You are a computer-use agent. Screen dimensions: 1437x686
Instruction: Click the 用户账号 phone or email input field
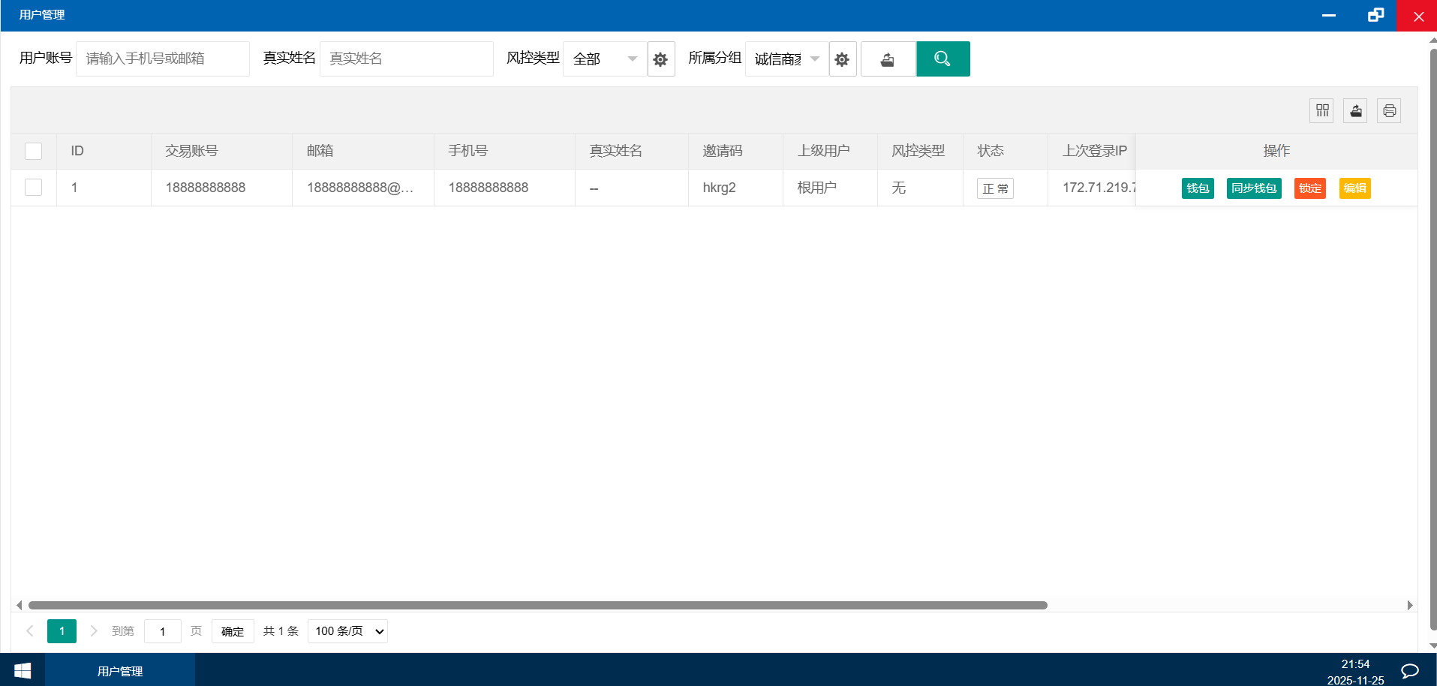[x=162, y=59]
